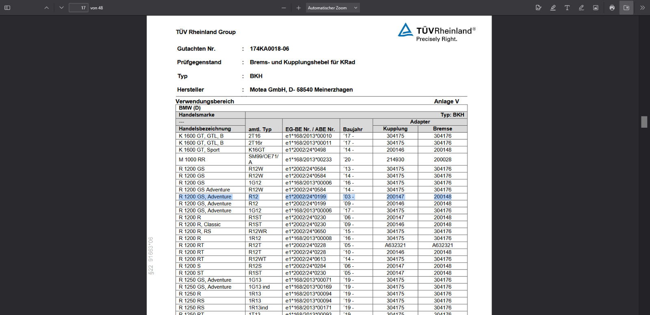Click the highlighted R 1200 GS, Adventure row
The width and height of the screenshot is (650, 315).
[205, 197]
